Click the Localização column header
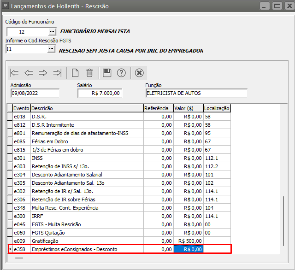 point(217,108)
